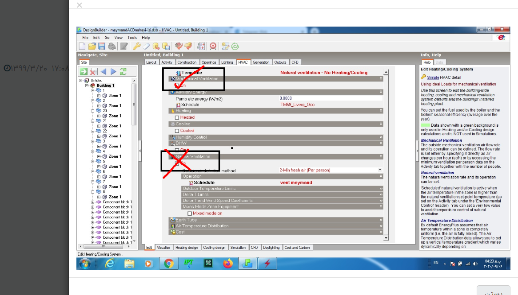Open a file with the folder icon
The image size is (518, 295).
tap(92, 47)
